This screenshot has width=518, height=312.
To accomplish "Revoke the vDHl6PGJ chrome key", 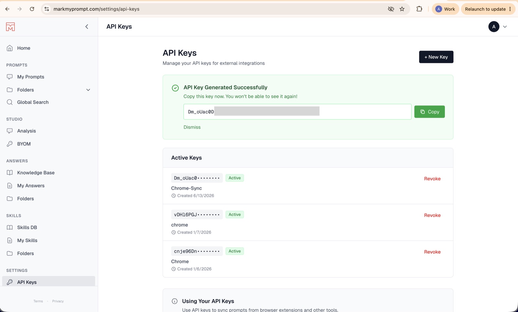I will [432, 215].
